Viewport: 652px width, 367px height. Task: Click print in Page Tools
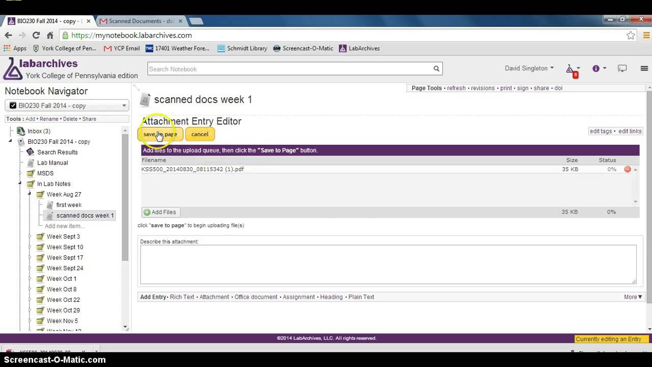[x=506, y=88]
